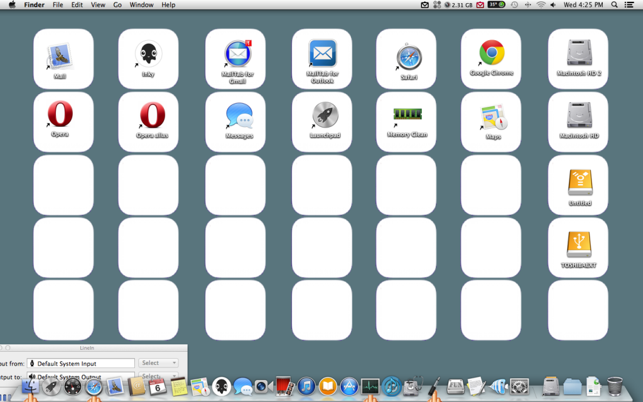Launch Safari from the Dock
Image resolution: width=643 pixels, height=402 pixels.
coord(94,386)
